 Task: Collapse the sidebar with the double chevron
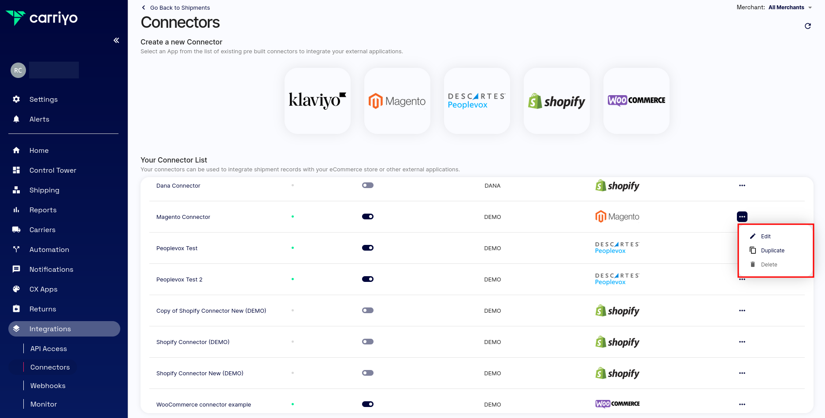(116, 41)
